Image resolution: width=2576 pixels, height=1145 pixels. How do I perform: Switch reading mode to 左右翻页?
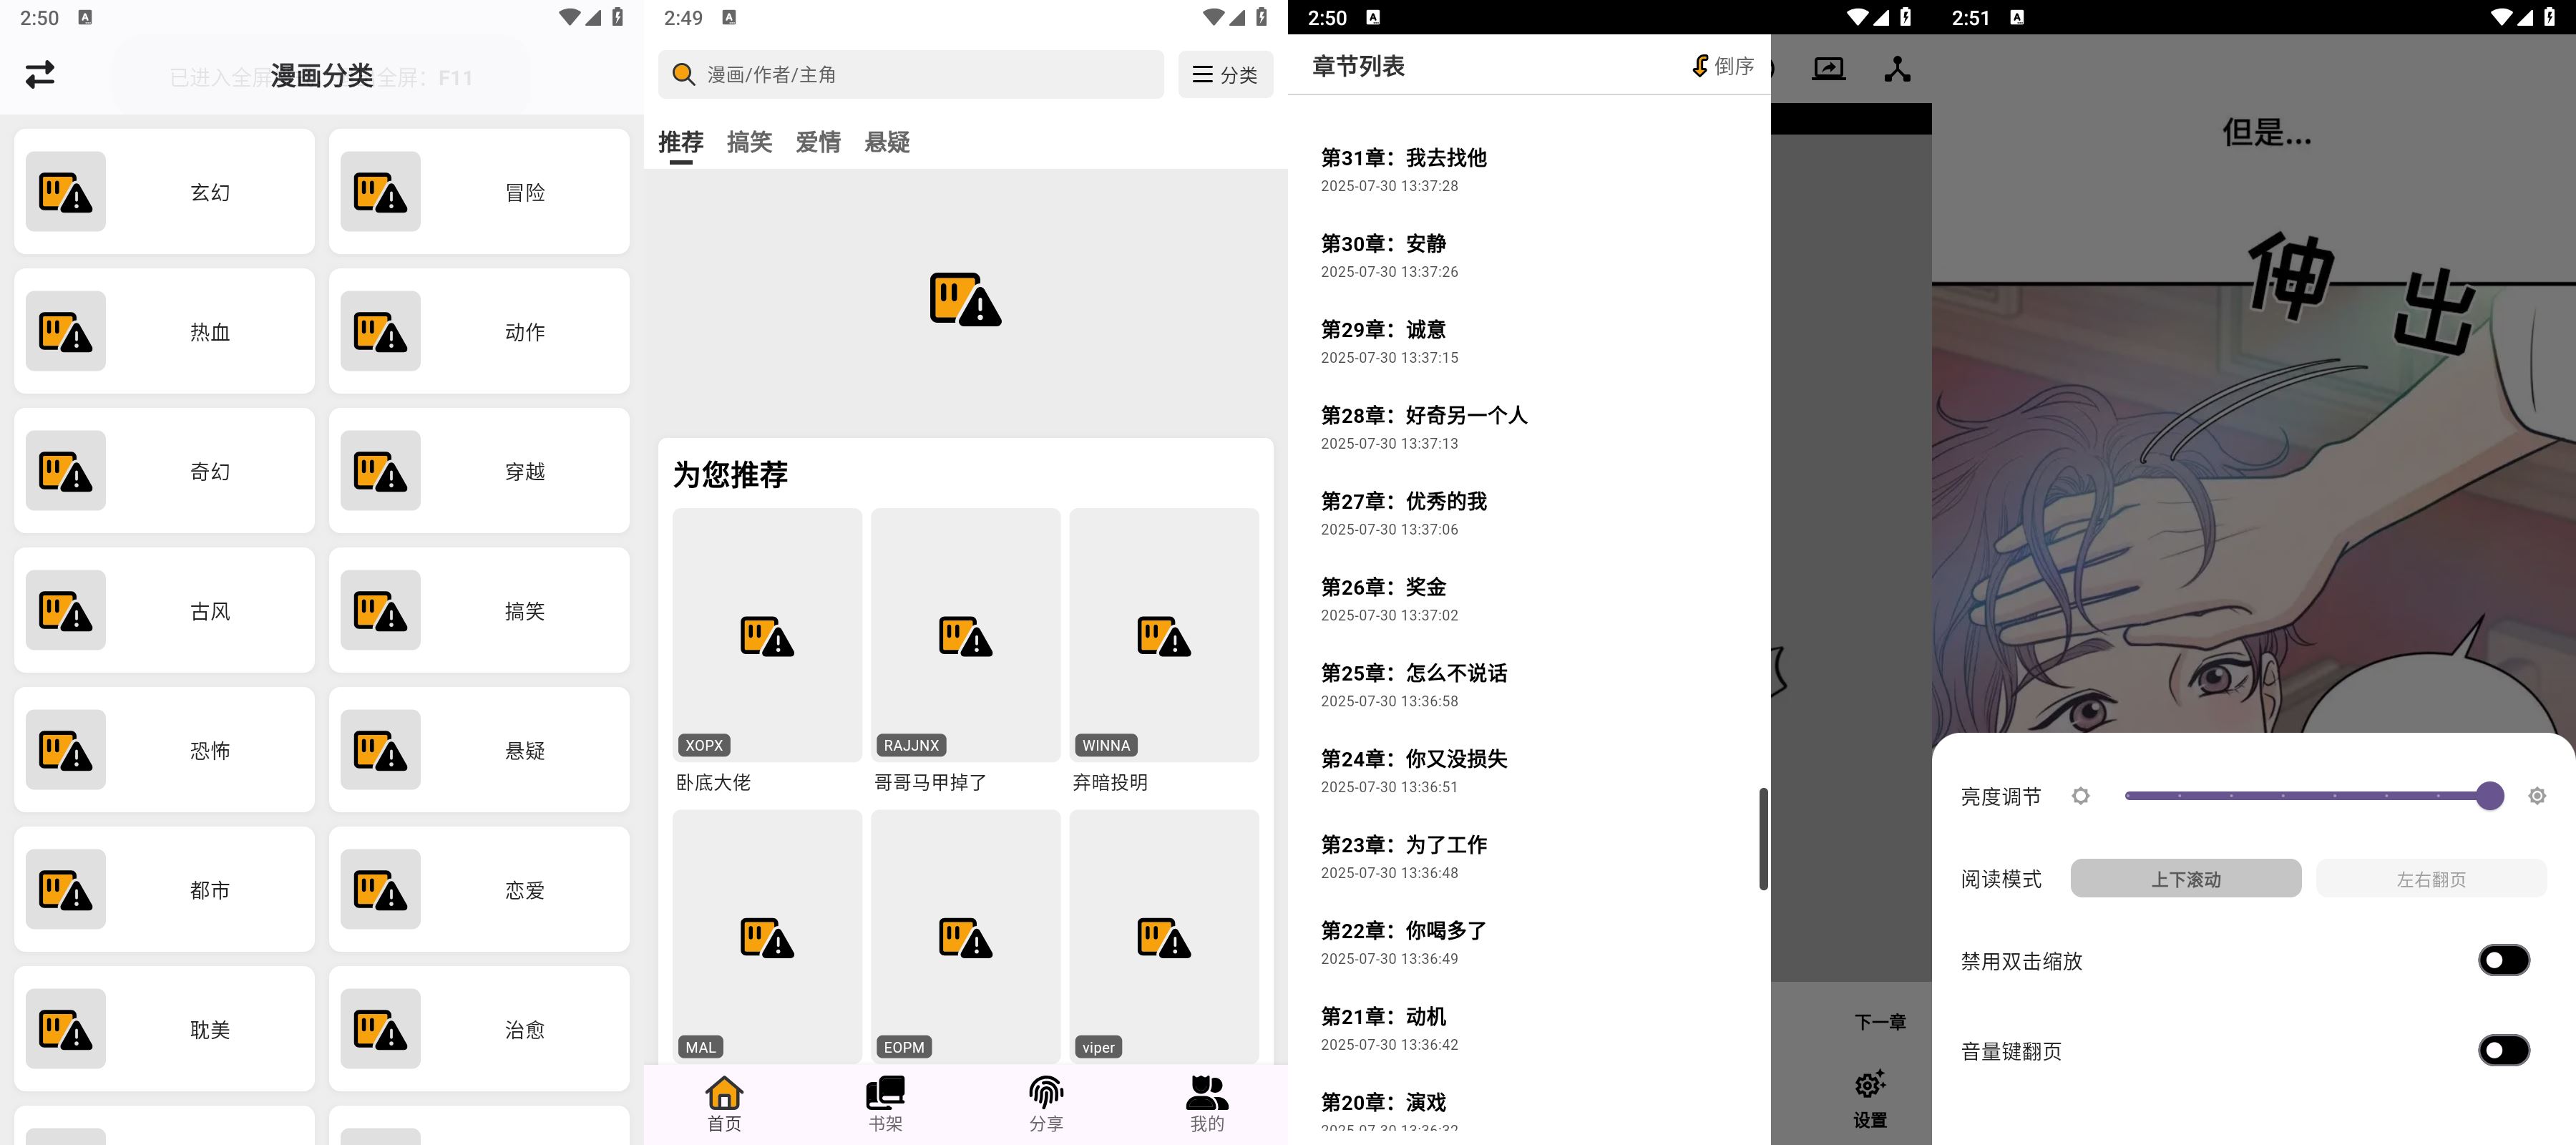2430,878
